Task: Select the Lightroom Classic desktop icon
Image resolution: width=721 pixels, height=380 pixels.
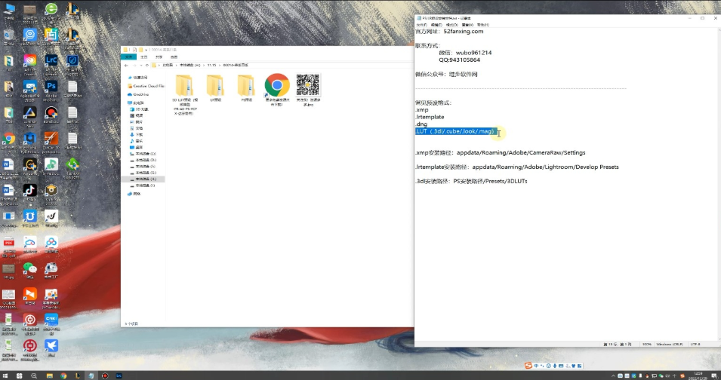Action: click(51, 62)
